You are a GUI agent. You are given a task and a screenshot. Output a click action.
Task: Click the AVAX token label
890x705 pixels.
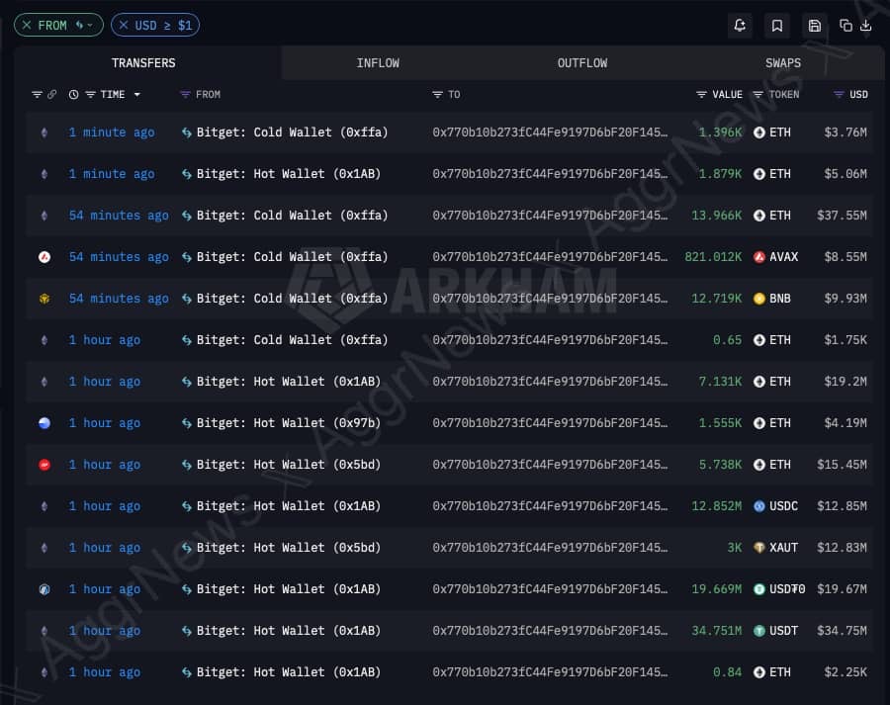coord(784,257)
